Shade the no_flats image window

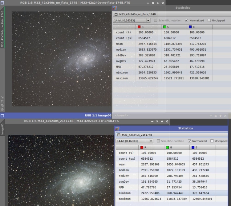tap(153, 3)
